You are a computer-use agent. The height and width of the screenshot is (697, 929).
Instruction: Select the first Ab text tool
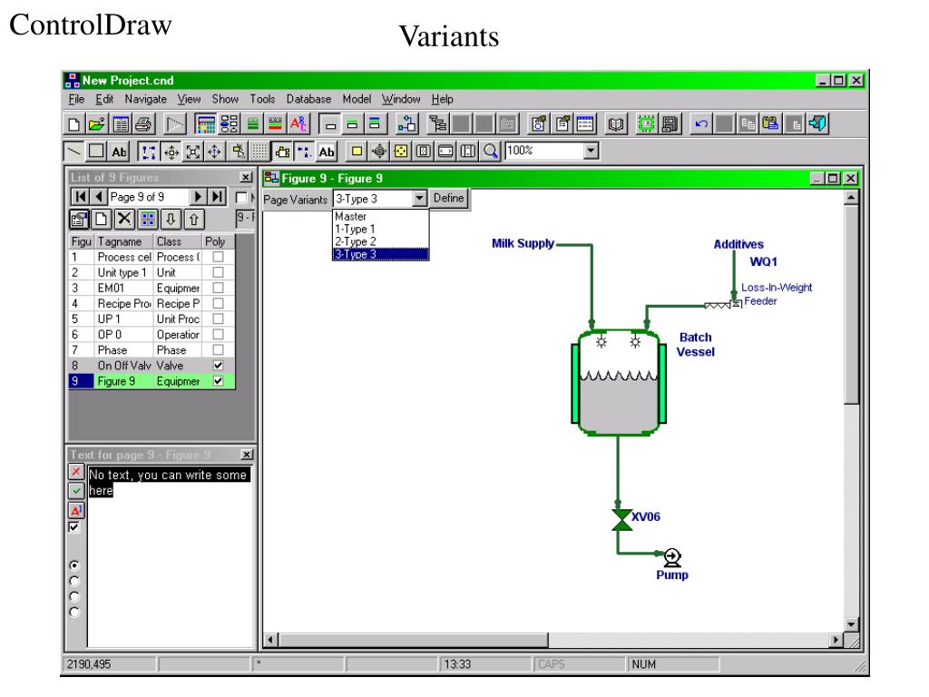119,152
